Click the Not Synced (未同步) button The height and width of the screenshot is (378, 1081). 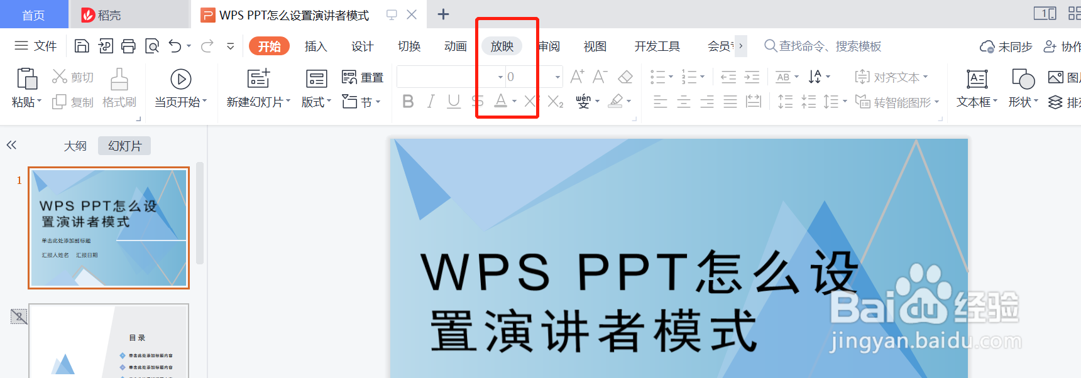point(1006,46)
